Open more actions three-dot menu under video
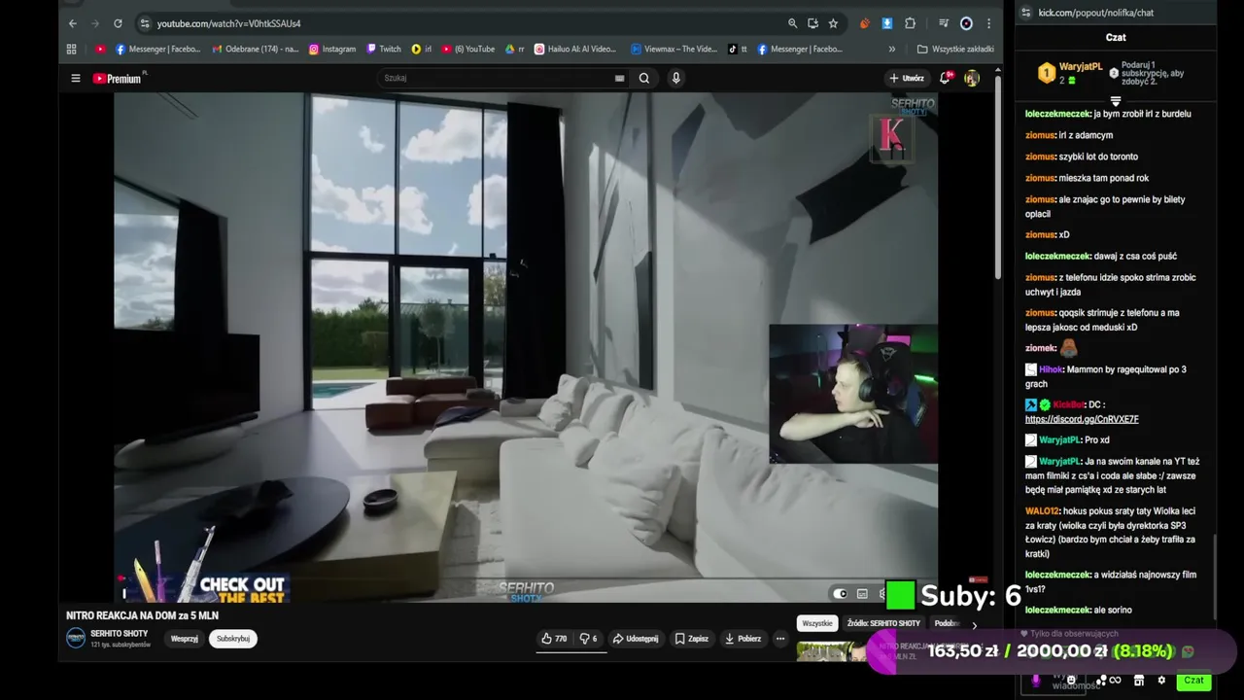This screenshot has height=700, width=1244. [779, 639]
